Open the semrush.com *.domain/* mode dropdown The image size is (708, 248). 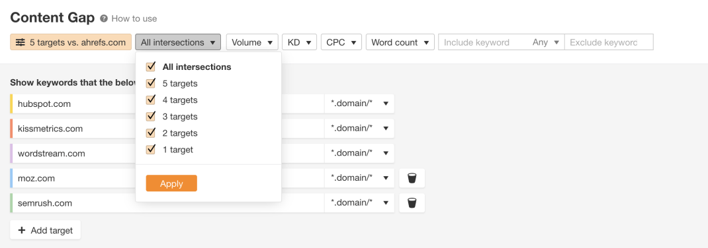359,203
